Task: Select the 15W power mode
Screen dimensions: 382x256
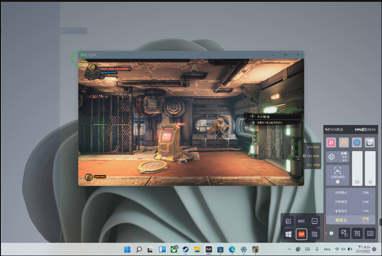Action: coord(351,202)
